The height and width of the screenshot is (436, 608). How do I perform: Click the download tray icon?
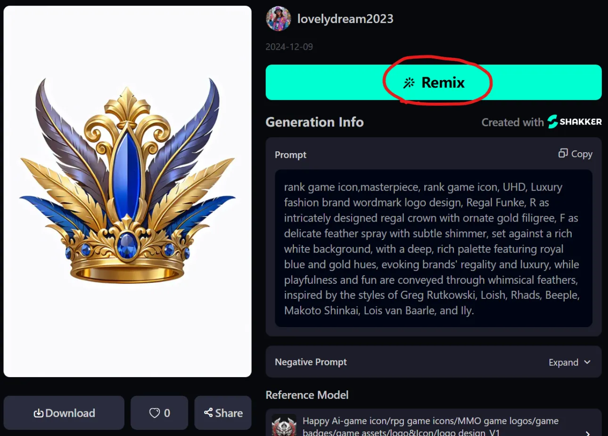click(x=39, y=413)
